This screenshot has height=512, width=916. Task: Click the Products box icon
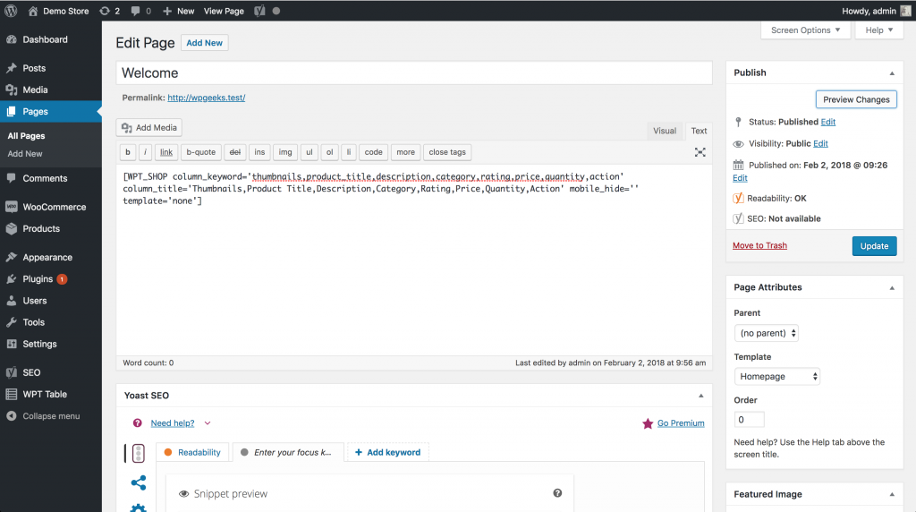pyautogui.click(x=11, y=228)
